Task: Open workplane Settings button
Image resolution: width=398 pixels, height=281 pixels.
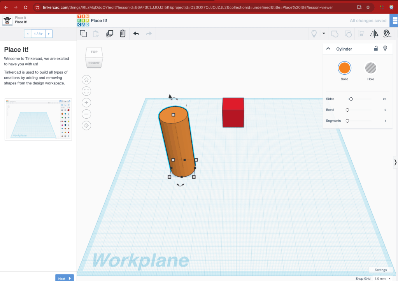Action: pyautogui.click(x=380, y=270)
